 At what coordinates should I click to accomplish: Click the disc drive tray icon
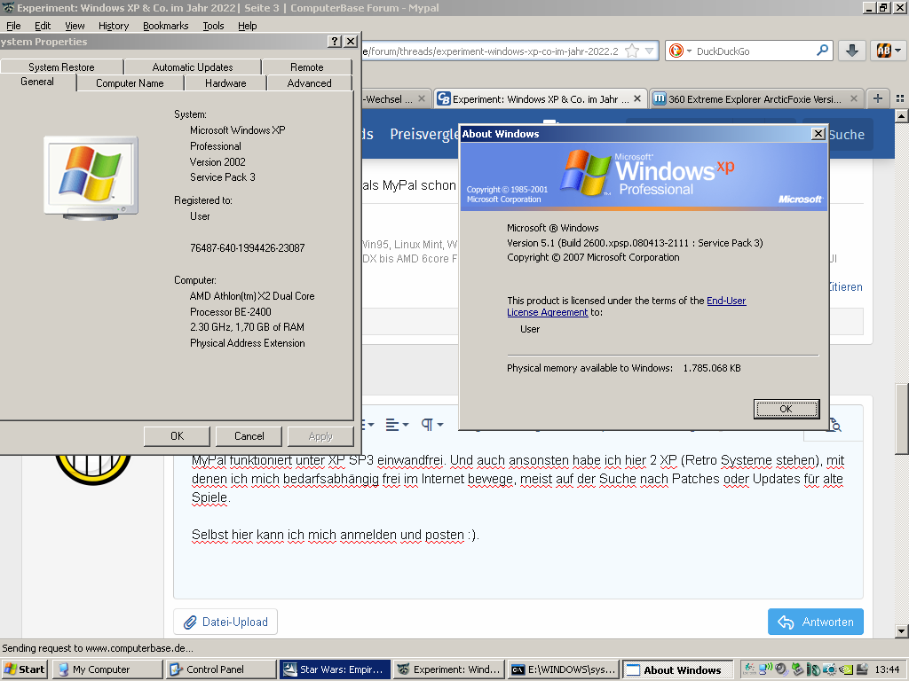point(862,669)
